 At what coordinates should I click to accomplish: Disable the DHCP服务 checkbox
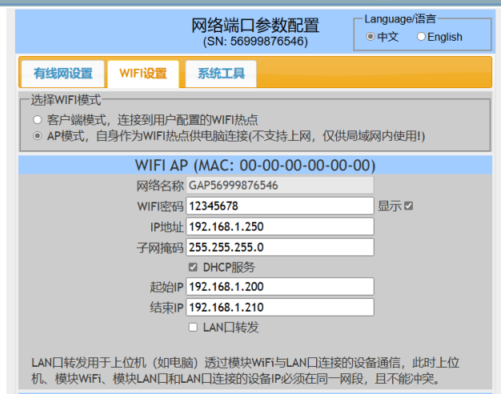(x=193, y=267)
